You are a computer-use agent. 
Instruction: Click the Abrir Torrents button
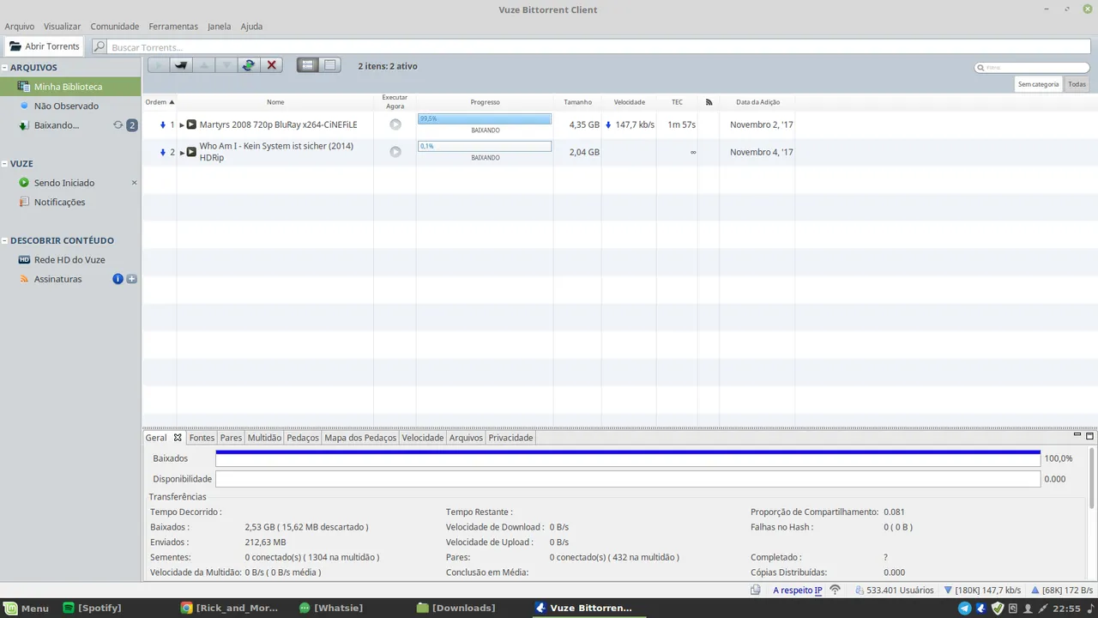tap(45, 46)
